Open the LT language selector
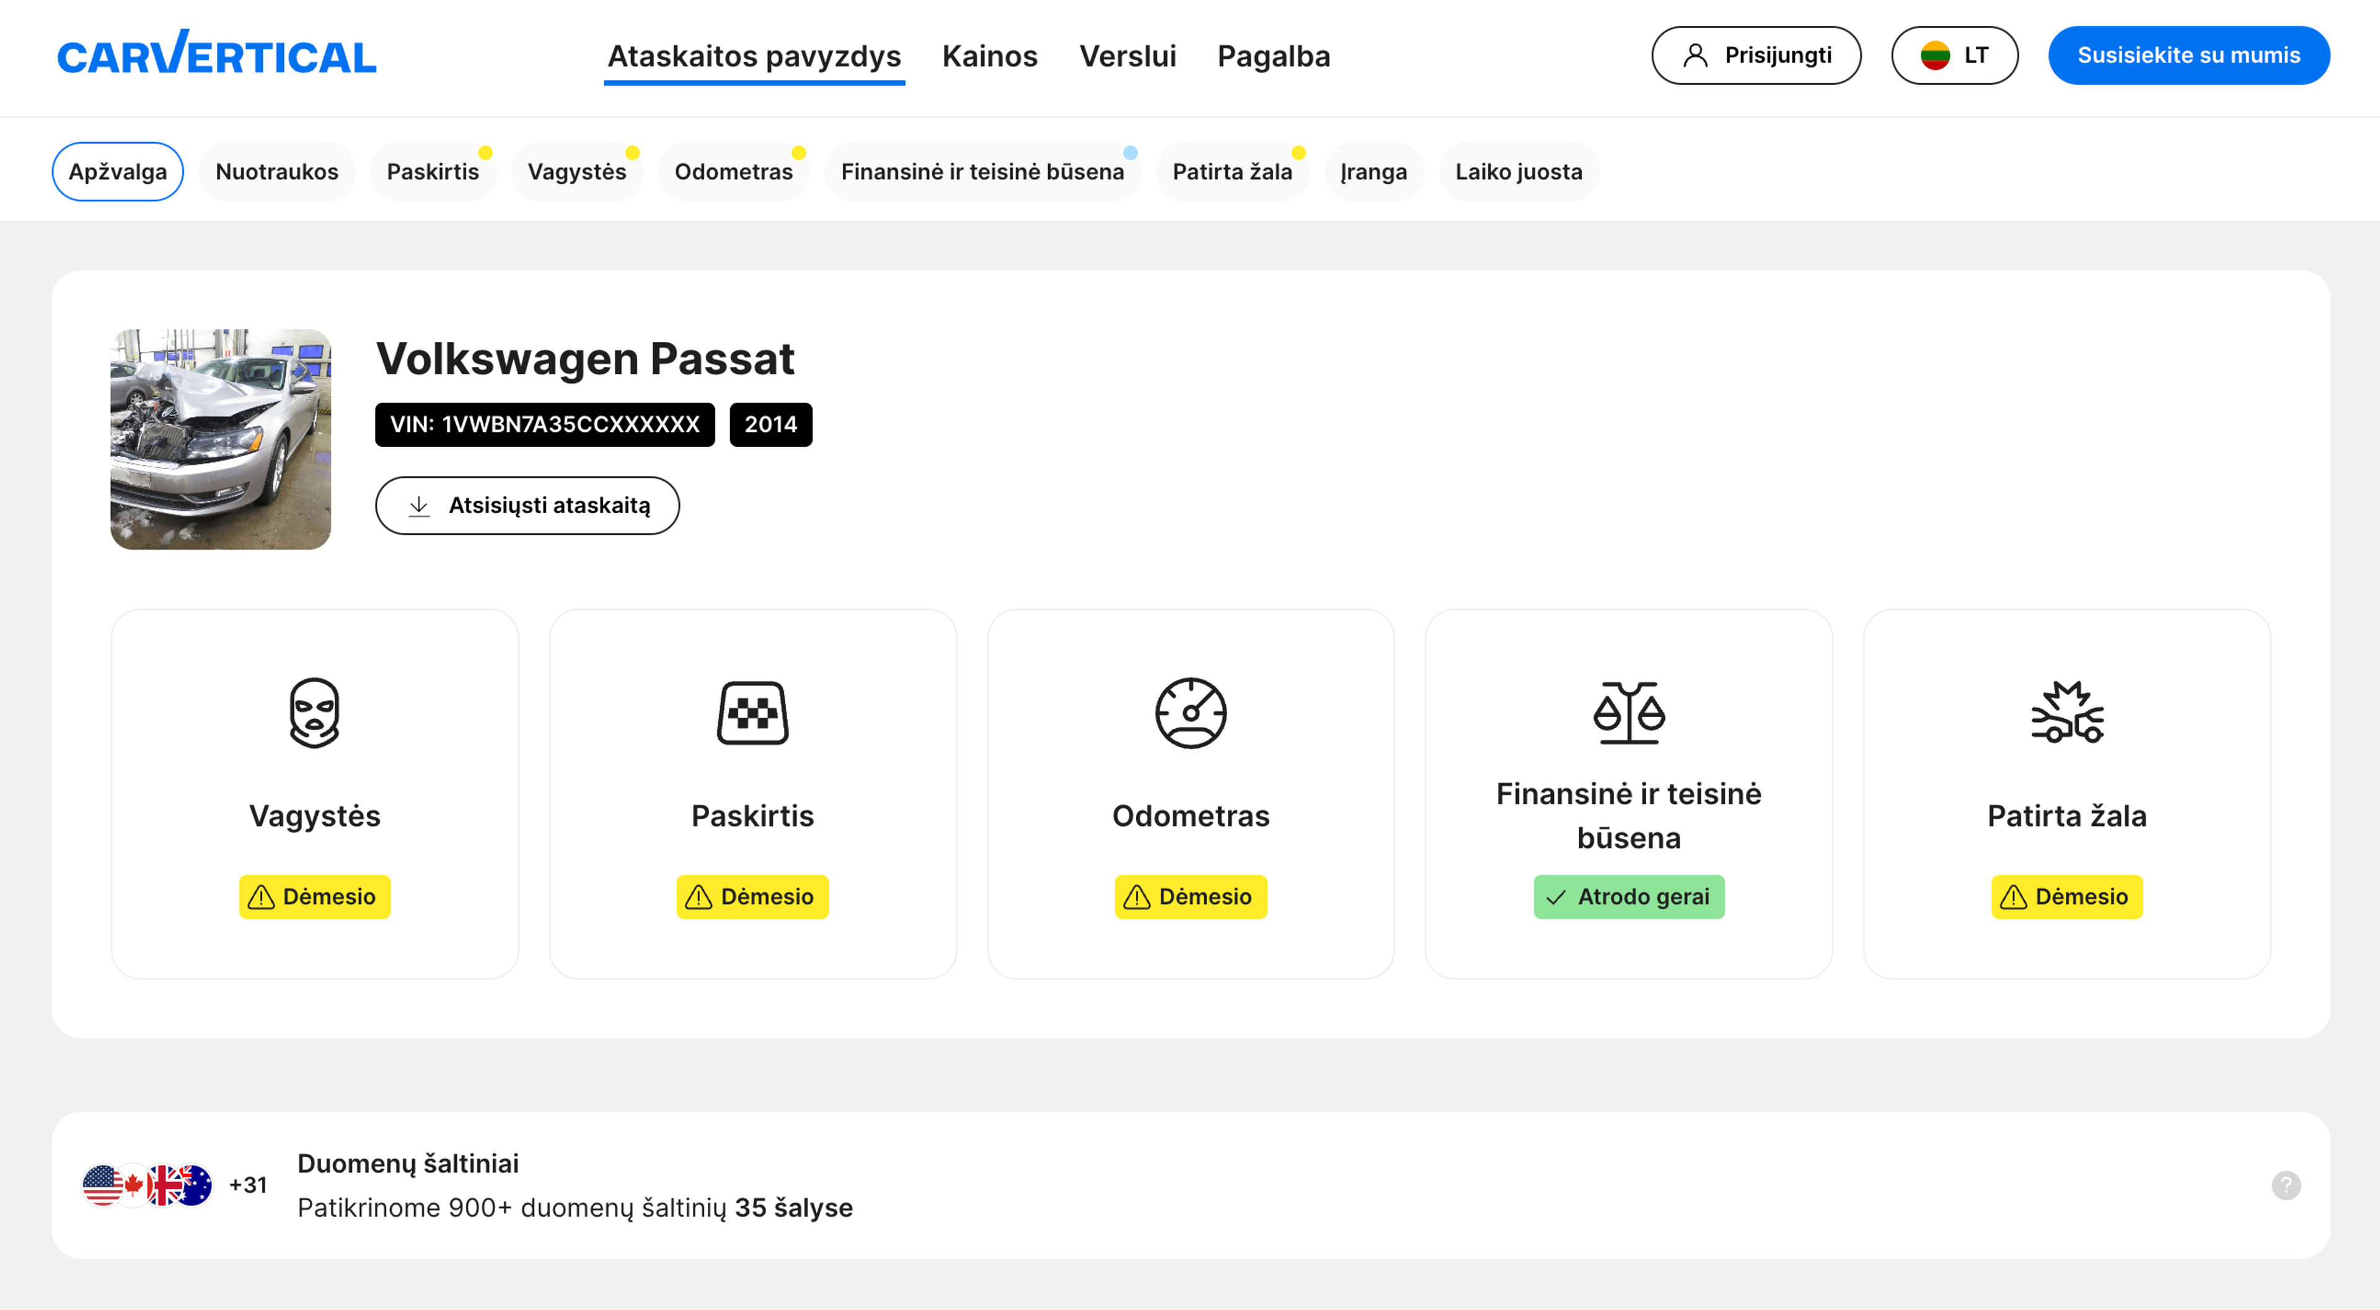 pyautogui.click(x=1953, y=55)
